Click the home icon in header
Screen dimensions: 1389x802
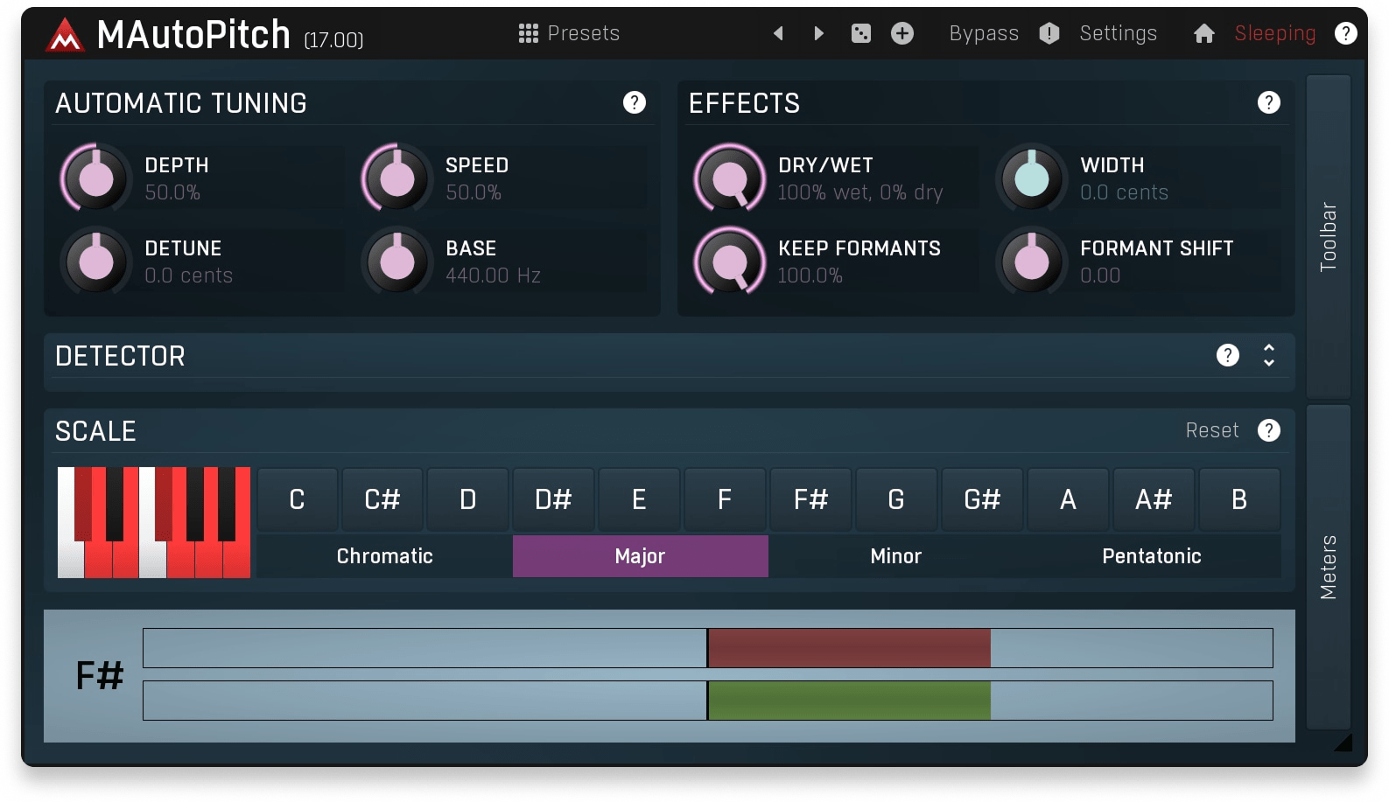point(1203,33)
